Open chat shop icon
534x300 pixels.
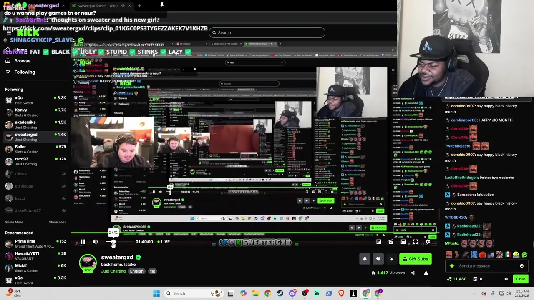point(475,279)
